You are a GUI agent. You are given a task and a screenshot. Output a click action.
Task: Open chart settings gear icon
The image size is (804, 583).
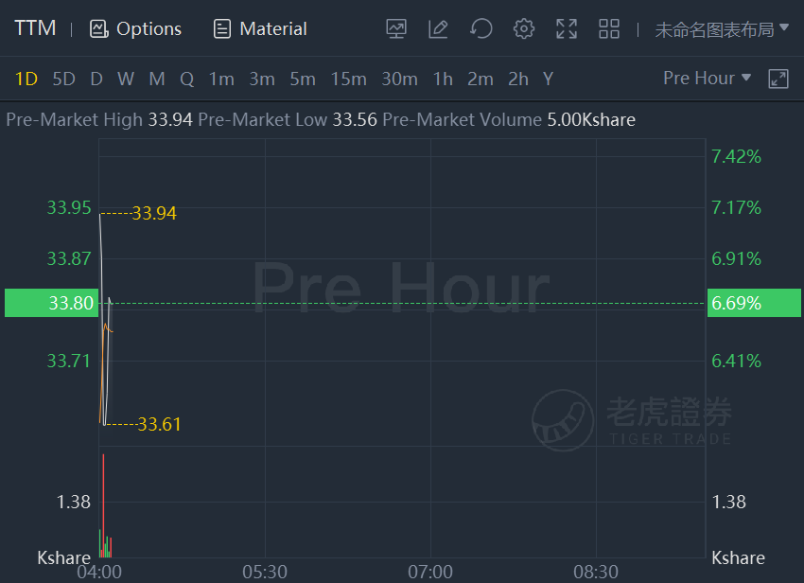pos(523,28)
